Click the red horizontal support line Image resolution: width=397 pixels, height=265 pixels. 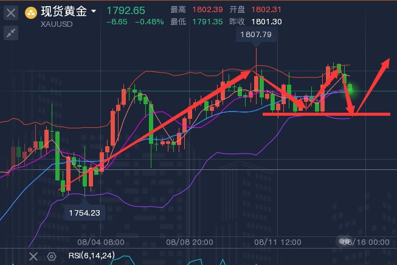click(326, 114)
